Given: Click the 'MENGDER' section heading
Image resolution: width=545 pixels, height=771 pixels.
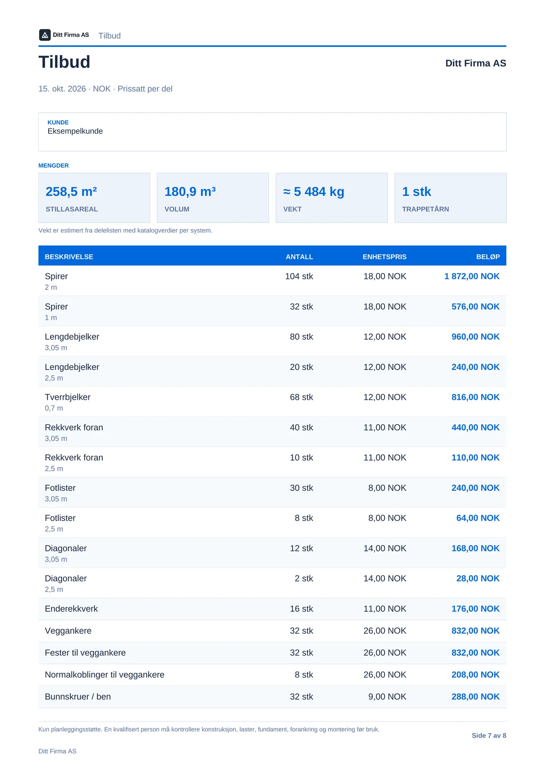Looking at the screenshot, I should (54, 165).
